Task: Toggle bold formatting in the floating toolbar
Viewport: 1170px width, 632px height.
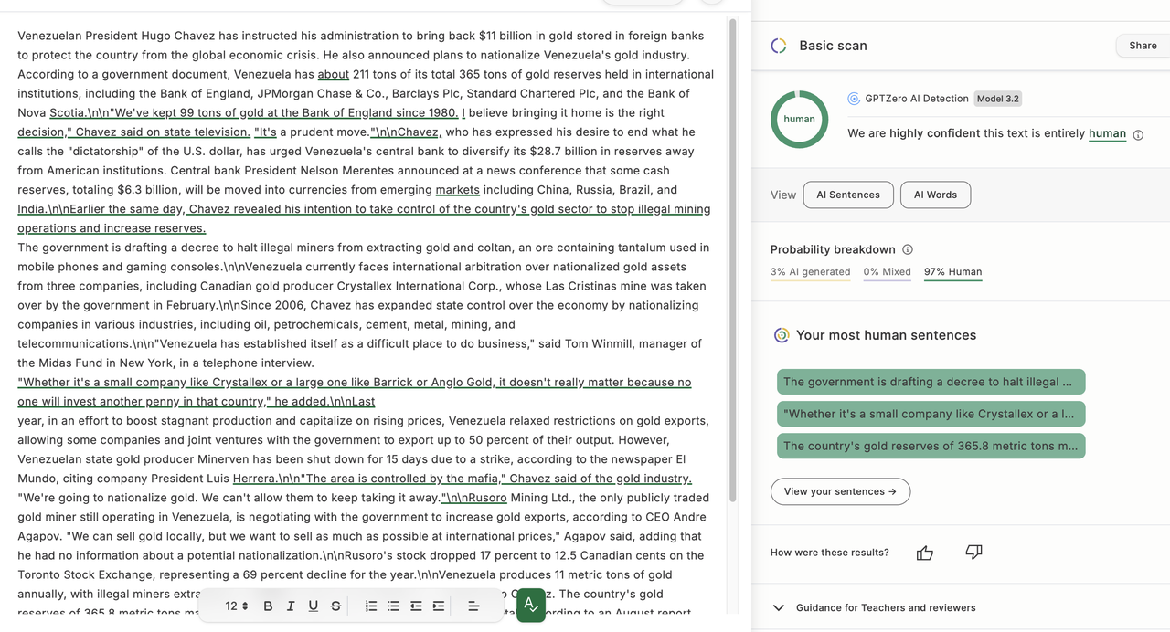Action: coord(268,606)
